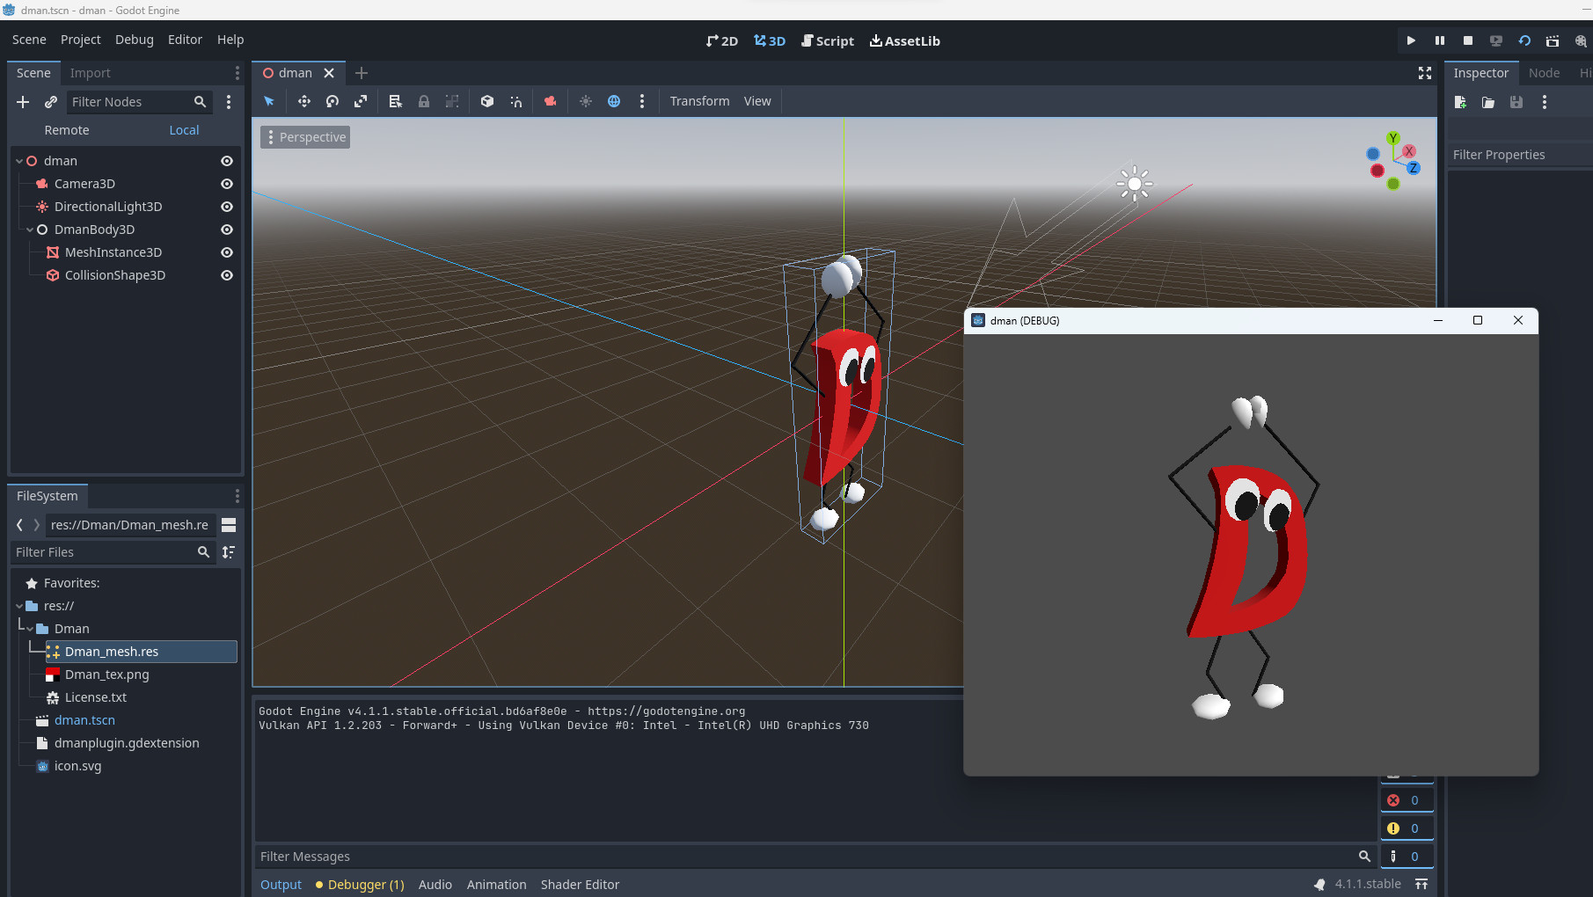Viewport: 1593px width, 897px height.
Task: Hide the MeshInstance3D node
Action: [226, 252]
